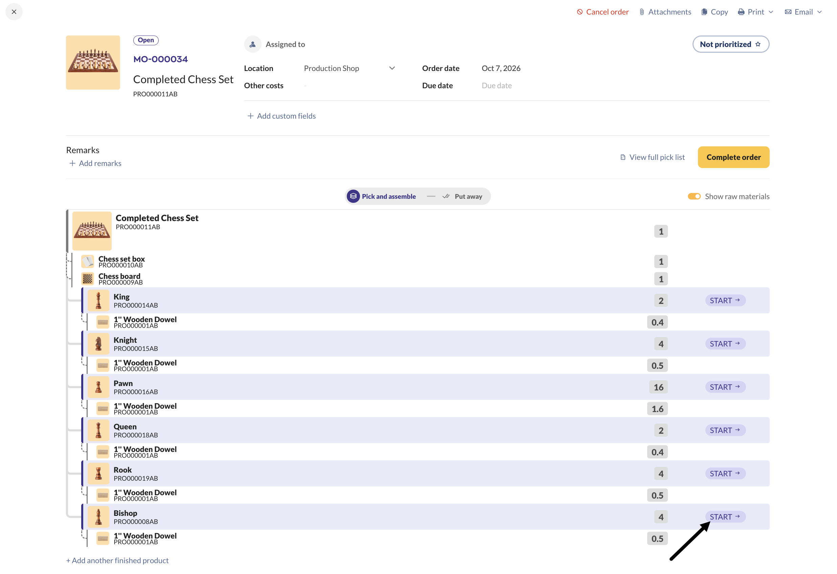
Task: Start the King sub-assembly
Action: [725, 301]
